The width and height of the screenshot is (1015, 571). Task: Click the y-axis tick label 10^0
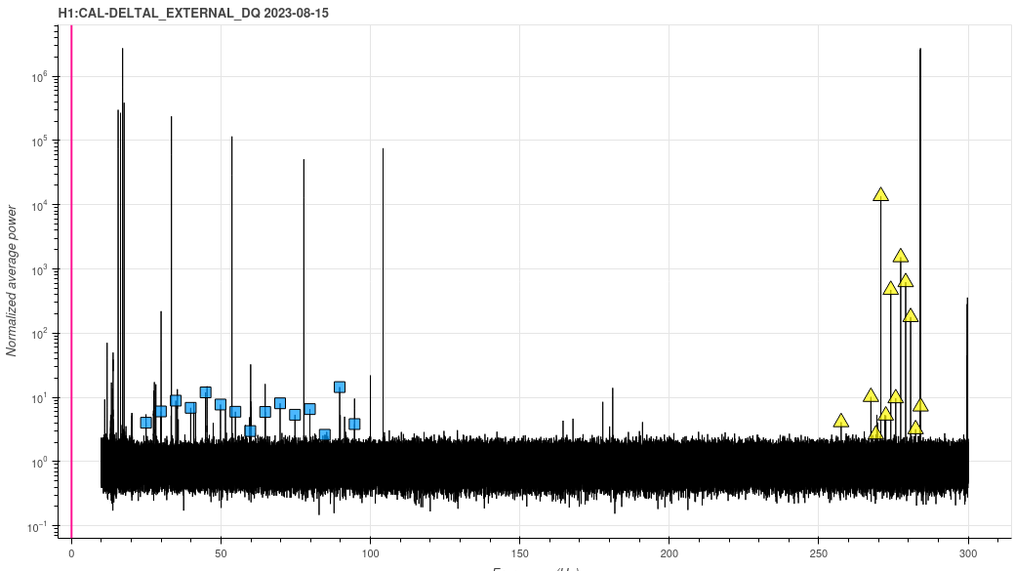coord(39,463)
